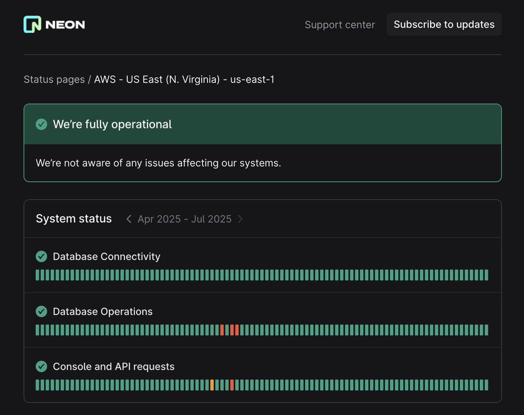Click Console and API requests check icon
The height and width of the screenshot is (415, 524).
[41, 367]
